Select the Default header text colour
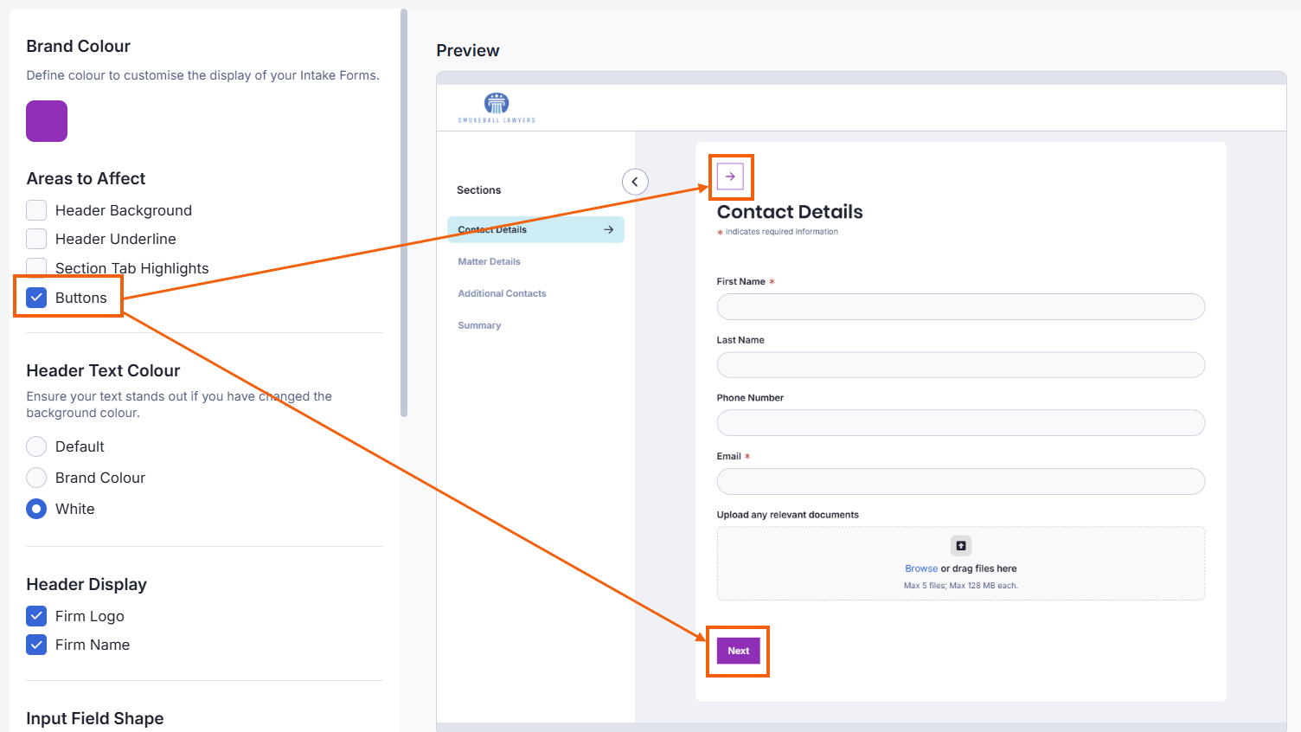 tap(36, 446)
